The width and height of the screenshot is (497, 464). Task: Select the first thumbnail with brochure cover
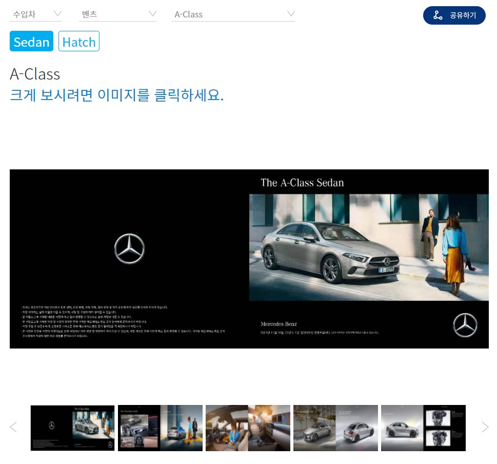73,428
